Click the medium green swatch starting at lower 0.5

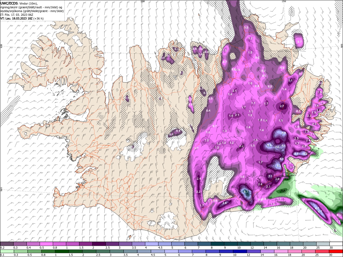pyautogui.click(x=35, y=251)
